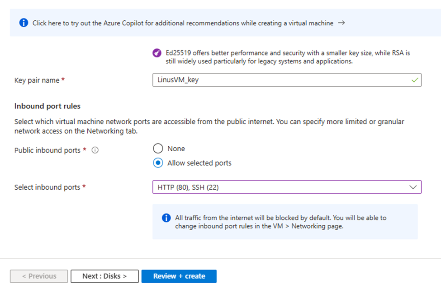Viewport: 441px width, 289px height.
Task: Click the Previous button
Action: (x=39, y=276)
